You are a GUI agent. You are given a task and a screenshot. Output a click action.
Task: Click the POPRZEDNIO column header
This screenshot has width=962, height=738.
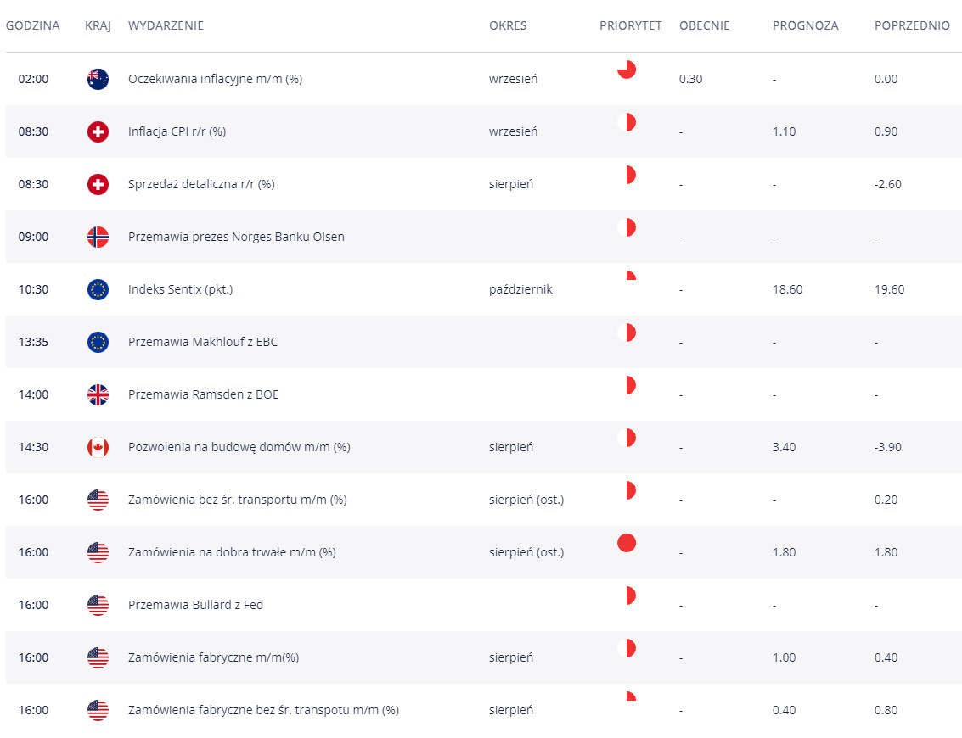[x=912, y=25]
